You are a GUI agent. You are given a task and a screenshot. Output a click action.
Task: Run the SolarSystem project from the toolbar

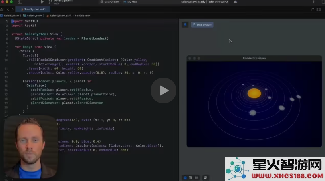point(42,2)
